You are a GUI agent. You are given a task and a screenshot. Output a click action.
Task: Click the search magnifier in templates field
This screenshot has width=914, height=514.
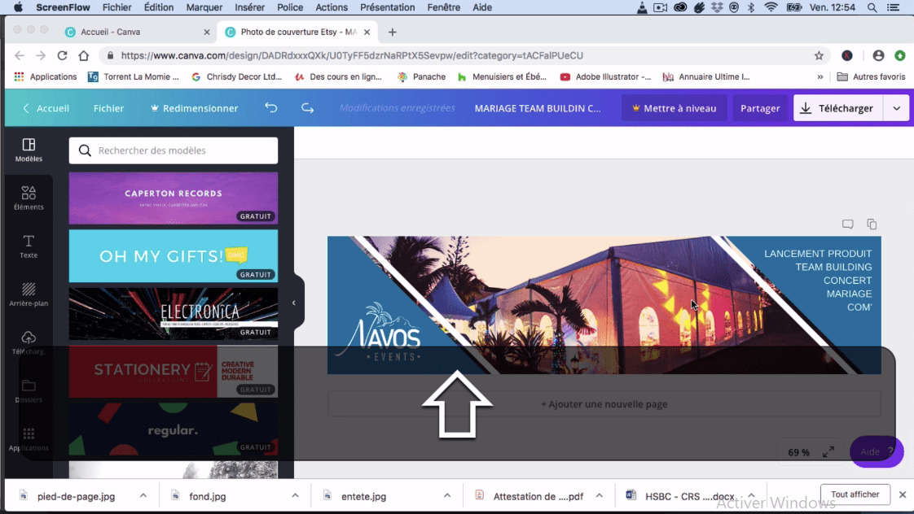pyautogui.click(x=85, y=150)
